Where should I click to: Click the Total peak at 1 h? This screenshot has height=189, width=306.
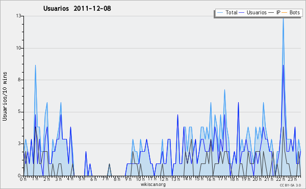click(x=35, y=65)
